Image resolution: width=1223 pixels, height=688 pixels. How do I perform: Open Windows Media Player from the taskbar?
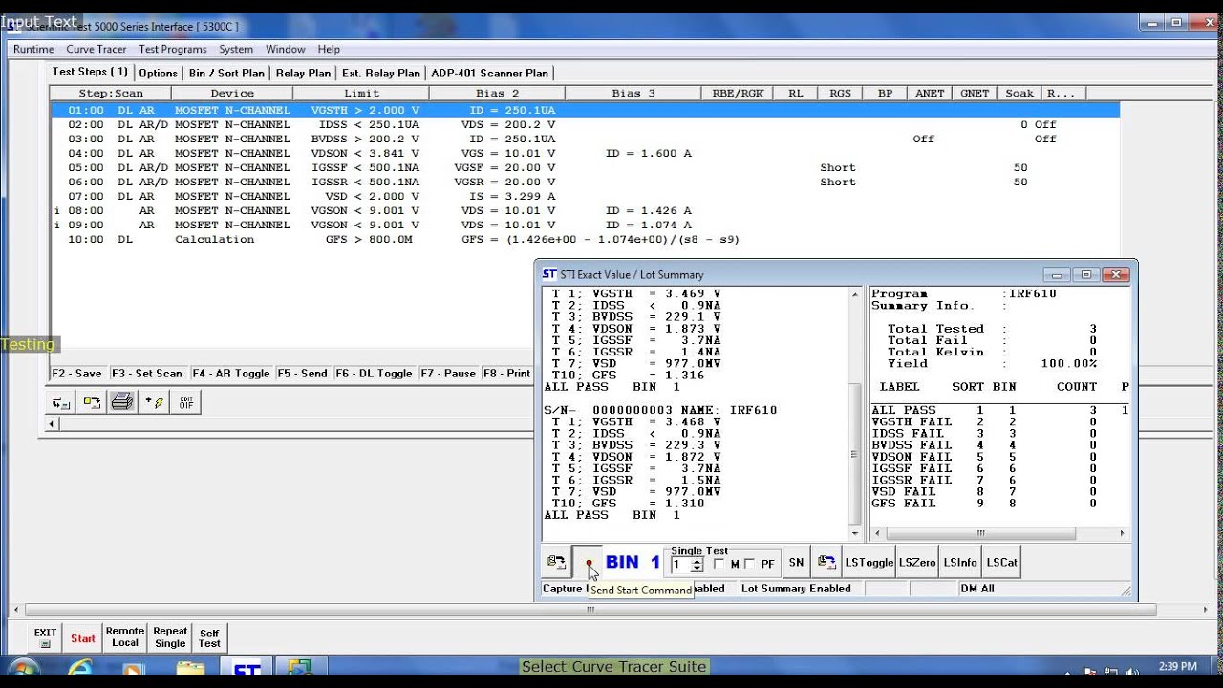point(134,671)
